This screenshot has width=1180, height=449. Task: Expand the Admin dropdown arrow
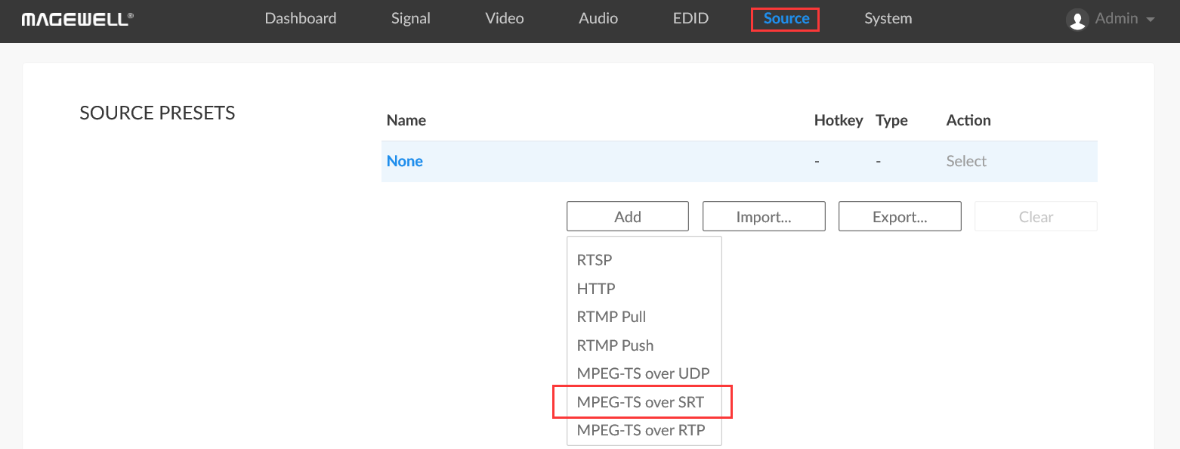(1151, 20)
